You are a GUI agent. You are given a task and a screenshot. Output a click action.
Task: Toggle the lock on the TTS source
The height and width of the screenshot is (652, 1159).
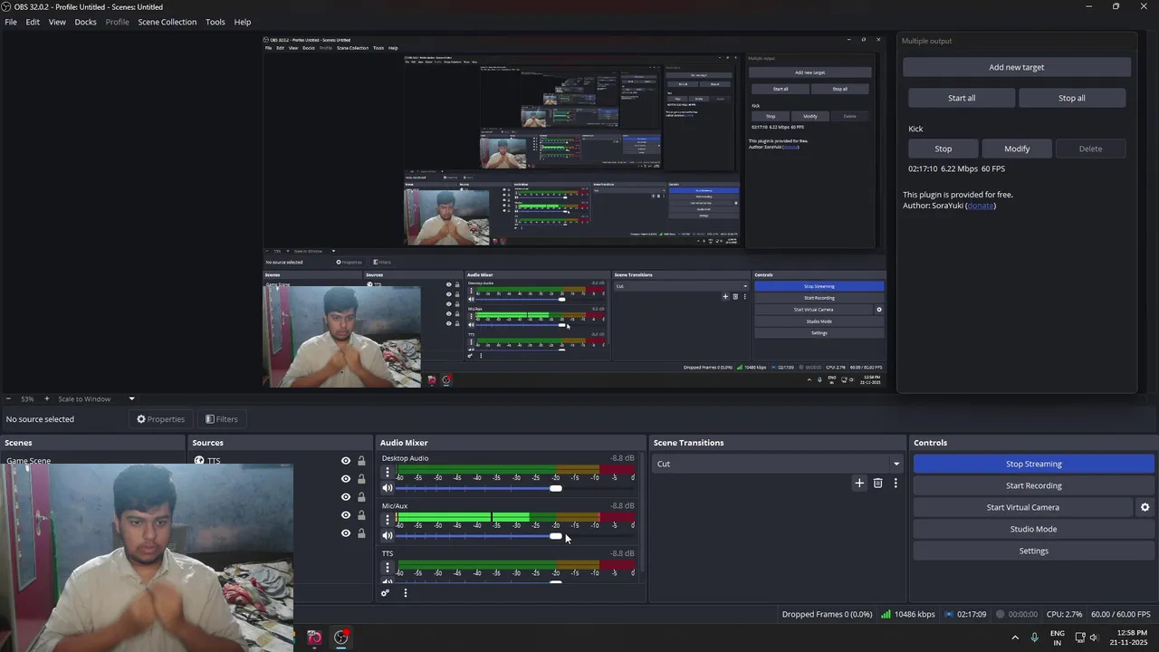pos(361,461)
